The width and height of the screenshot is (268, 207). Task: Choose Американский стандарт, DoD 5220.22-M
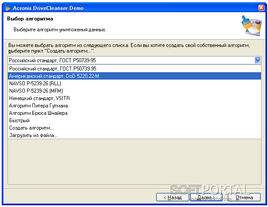coord(134,76)
